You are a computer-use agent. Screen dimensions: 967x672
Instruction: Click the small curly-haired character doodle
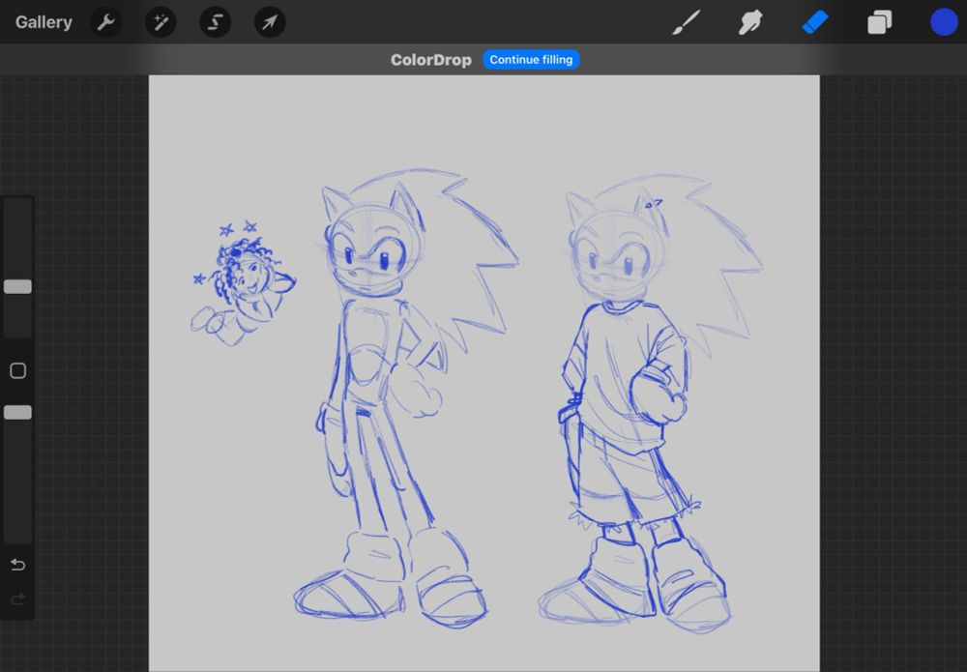pos(244,283)
